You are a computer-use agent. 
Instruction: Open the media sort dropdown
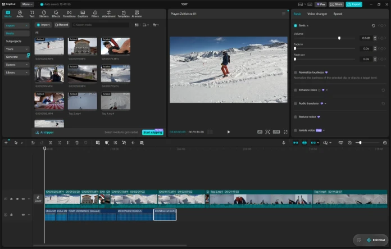146,25
